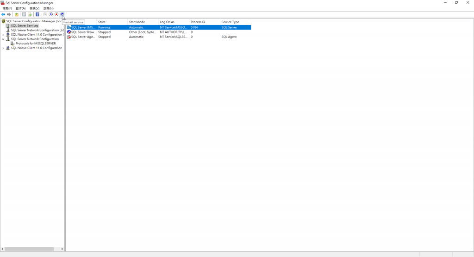Select the SQL Server Age... service row name
This screenshot has height=257, width=474.
coord(83,37)
